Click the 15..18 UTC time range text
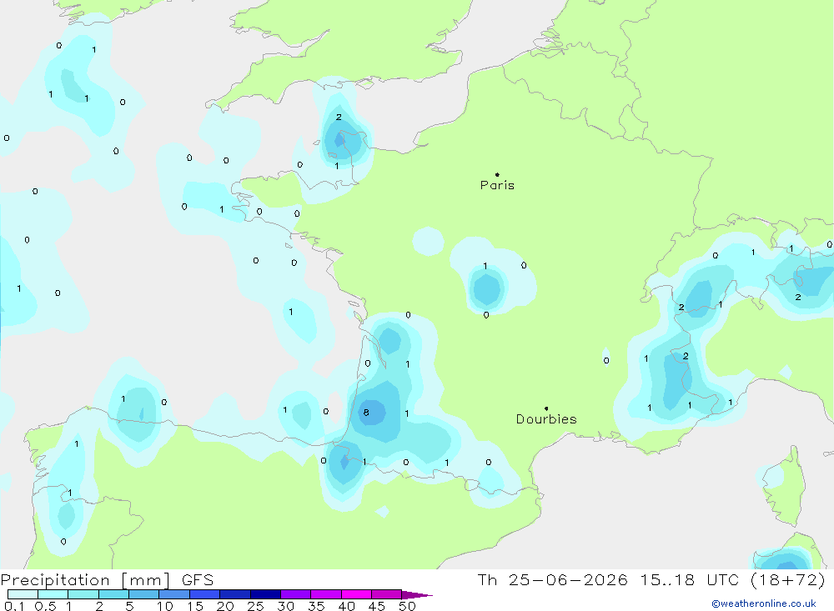834x611 pixels. point(686,579)
